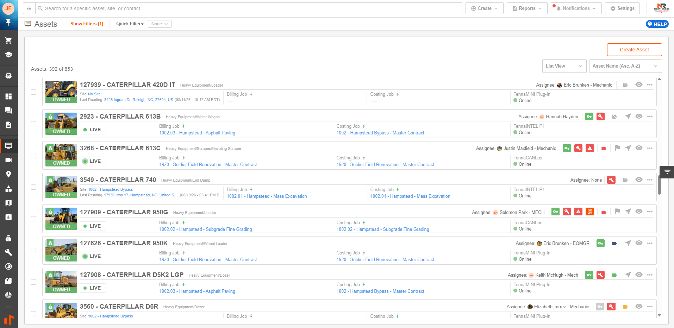Open the chat messages icon in sidebar
Viewport: 674px width, 328px height.
(8, 111)
